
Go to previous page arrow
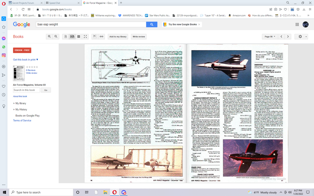click(281, 36)
